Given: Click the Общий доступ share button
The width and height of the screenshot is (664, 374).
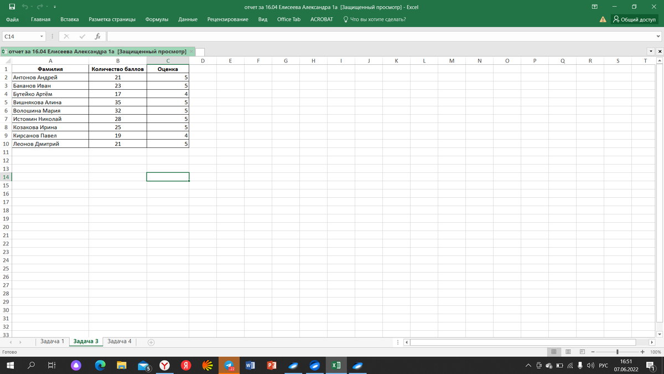Looking at the screenshot, I should pyautogui.click(x=634, y=19).
